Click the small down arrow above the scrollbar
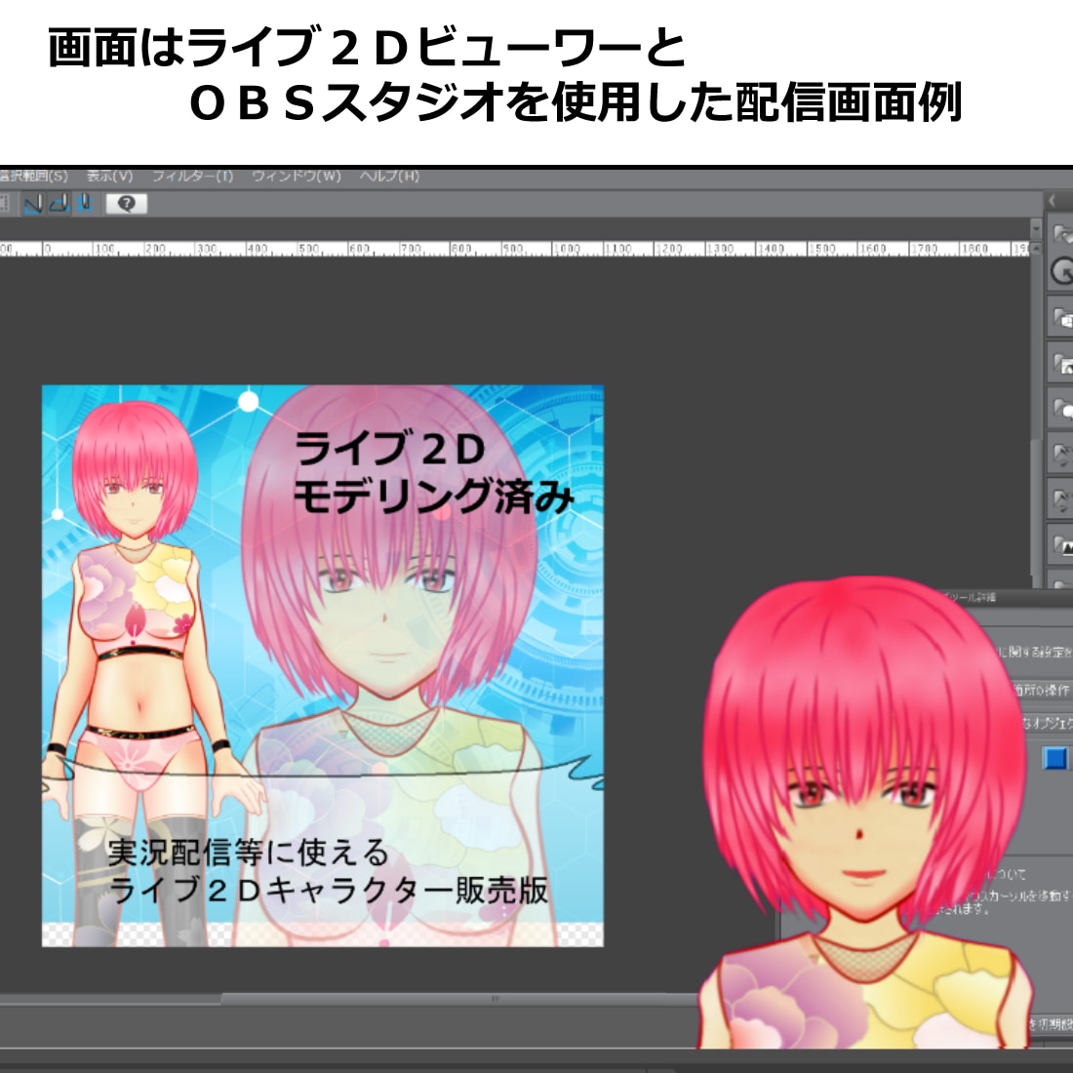This screenshot has width=1073, height=1073. coord(1036,229)
